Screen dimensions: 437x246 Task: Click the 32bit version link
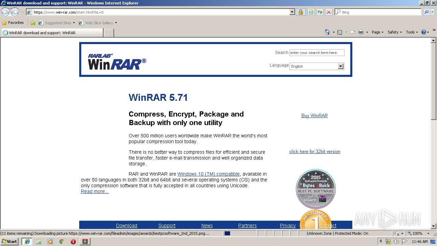click(x=315, y=151)
